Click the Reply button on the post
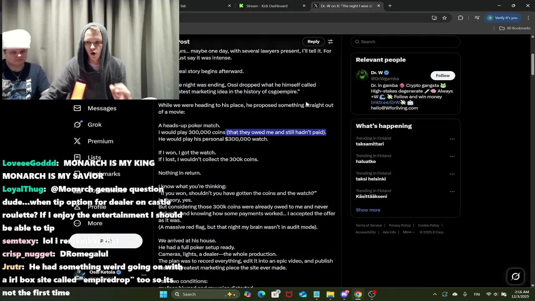The width and height of the screenshot is (535, 301). click(313, 41)
